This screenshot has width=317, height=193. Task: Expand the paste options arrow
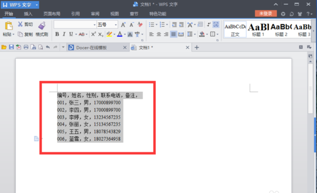13,34
